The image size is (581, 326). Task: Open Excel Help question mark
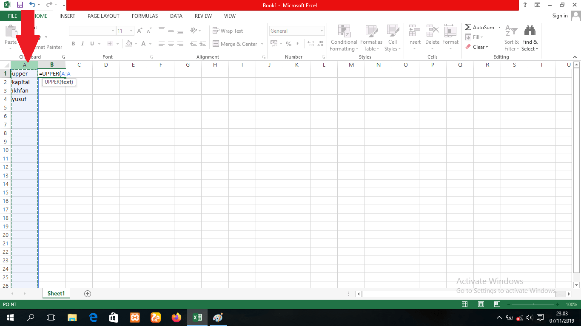coord(525,5)
